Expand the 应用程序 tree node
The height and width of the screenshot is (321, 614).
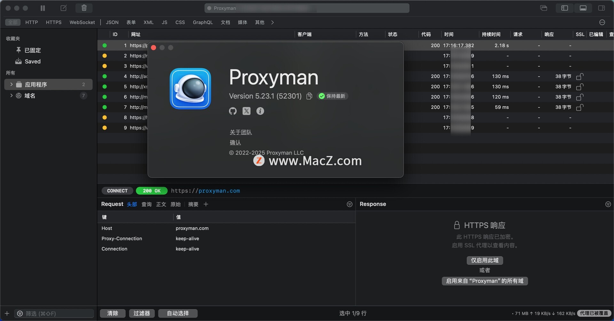(x=11, y=84)
